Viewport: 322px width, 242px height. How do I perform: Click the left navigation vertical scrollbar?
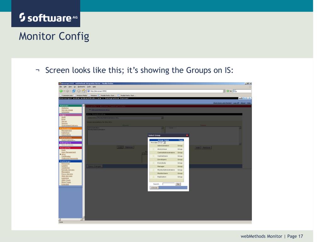(x=84, y=161)
